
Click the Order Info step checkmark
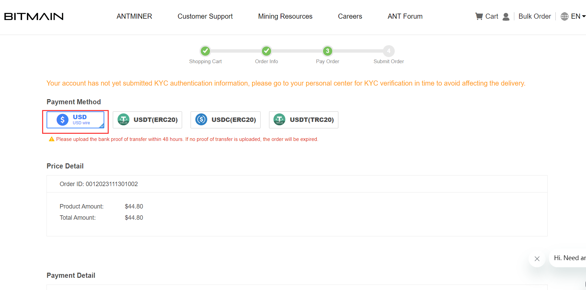[x=266, y=51]
